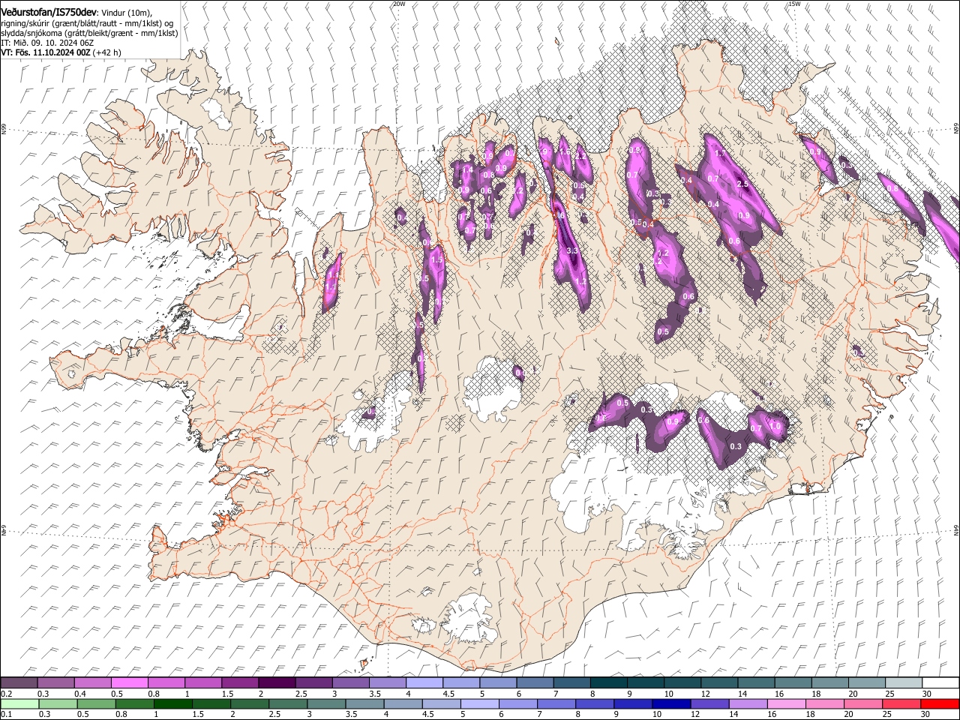Pick snow scale swatch between 0.2 and 0.3
This screenshot has width=960, height=720.
click(x=19, y=683)
